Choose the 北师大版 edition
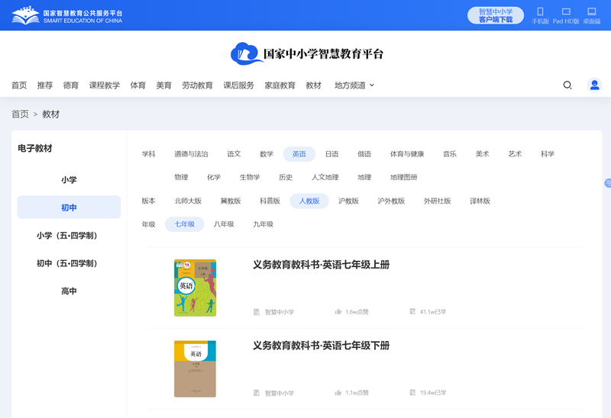Image resolution: width=611 pixels, height=418 pixels. click(188, 201)
